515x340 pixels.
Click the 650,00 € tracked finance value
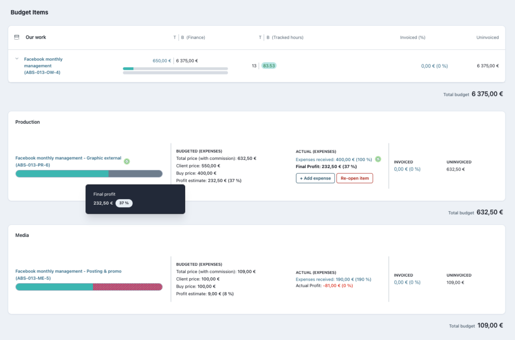[x=161, y=61]
